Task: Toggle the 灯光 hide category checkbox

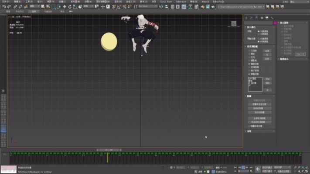Action: pos(249,57)
